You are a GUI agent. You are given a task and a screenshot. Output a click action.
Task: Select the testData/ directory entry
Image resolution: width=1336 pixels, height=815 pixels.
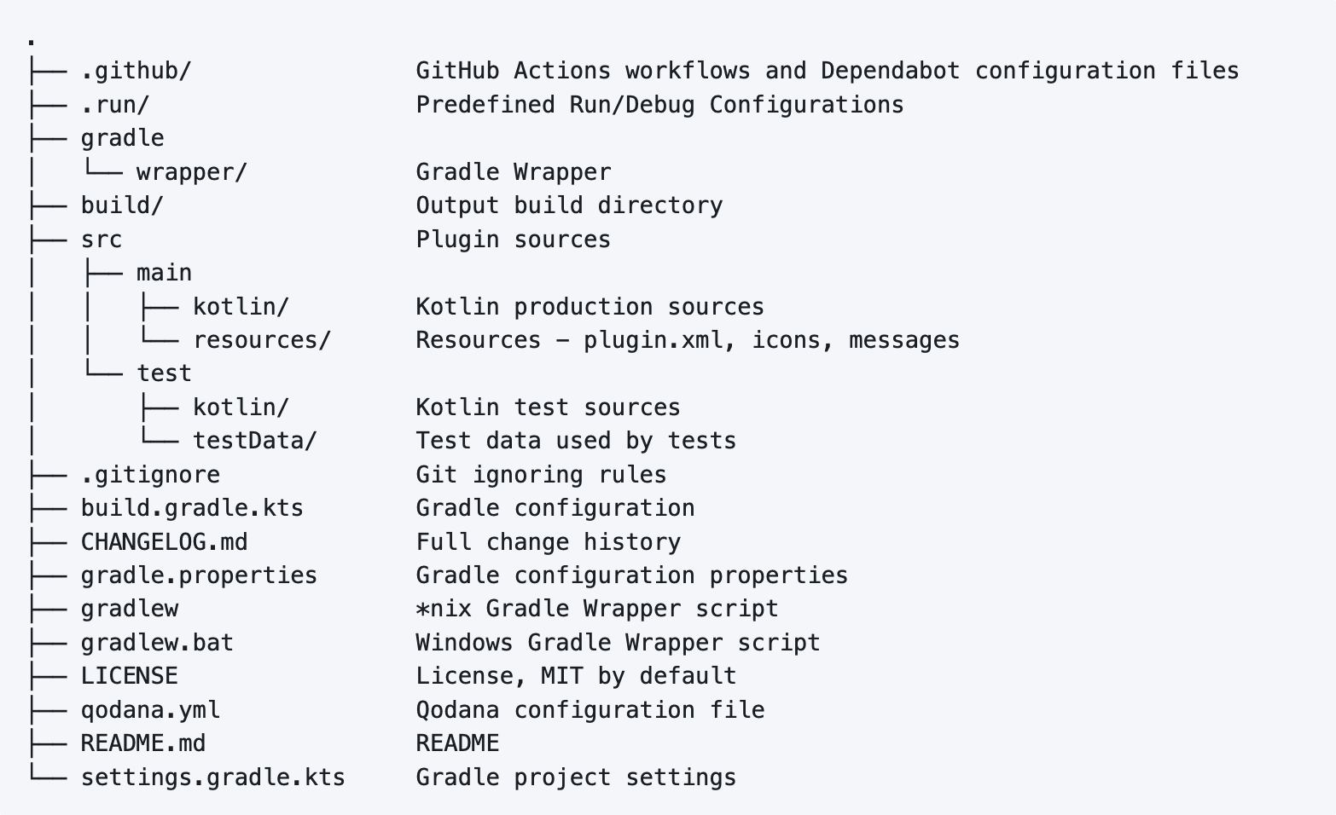[x=254, y=441]
